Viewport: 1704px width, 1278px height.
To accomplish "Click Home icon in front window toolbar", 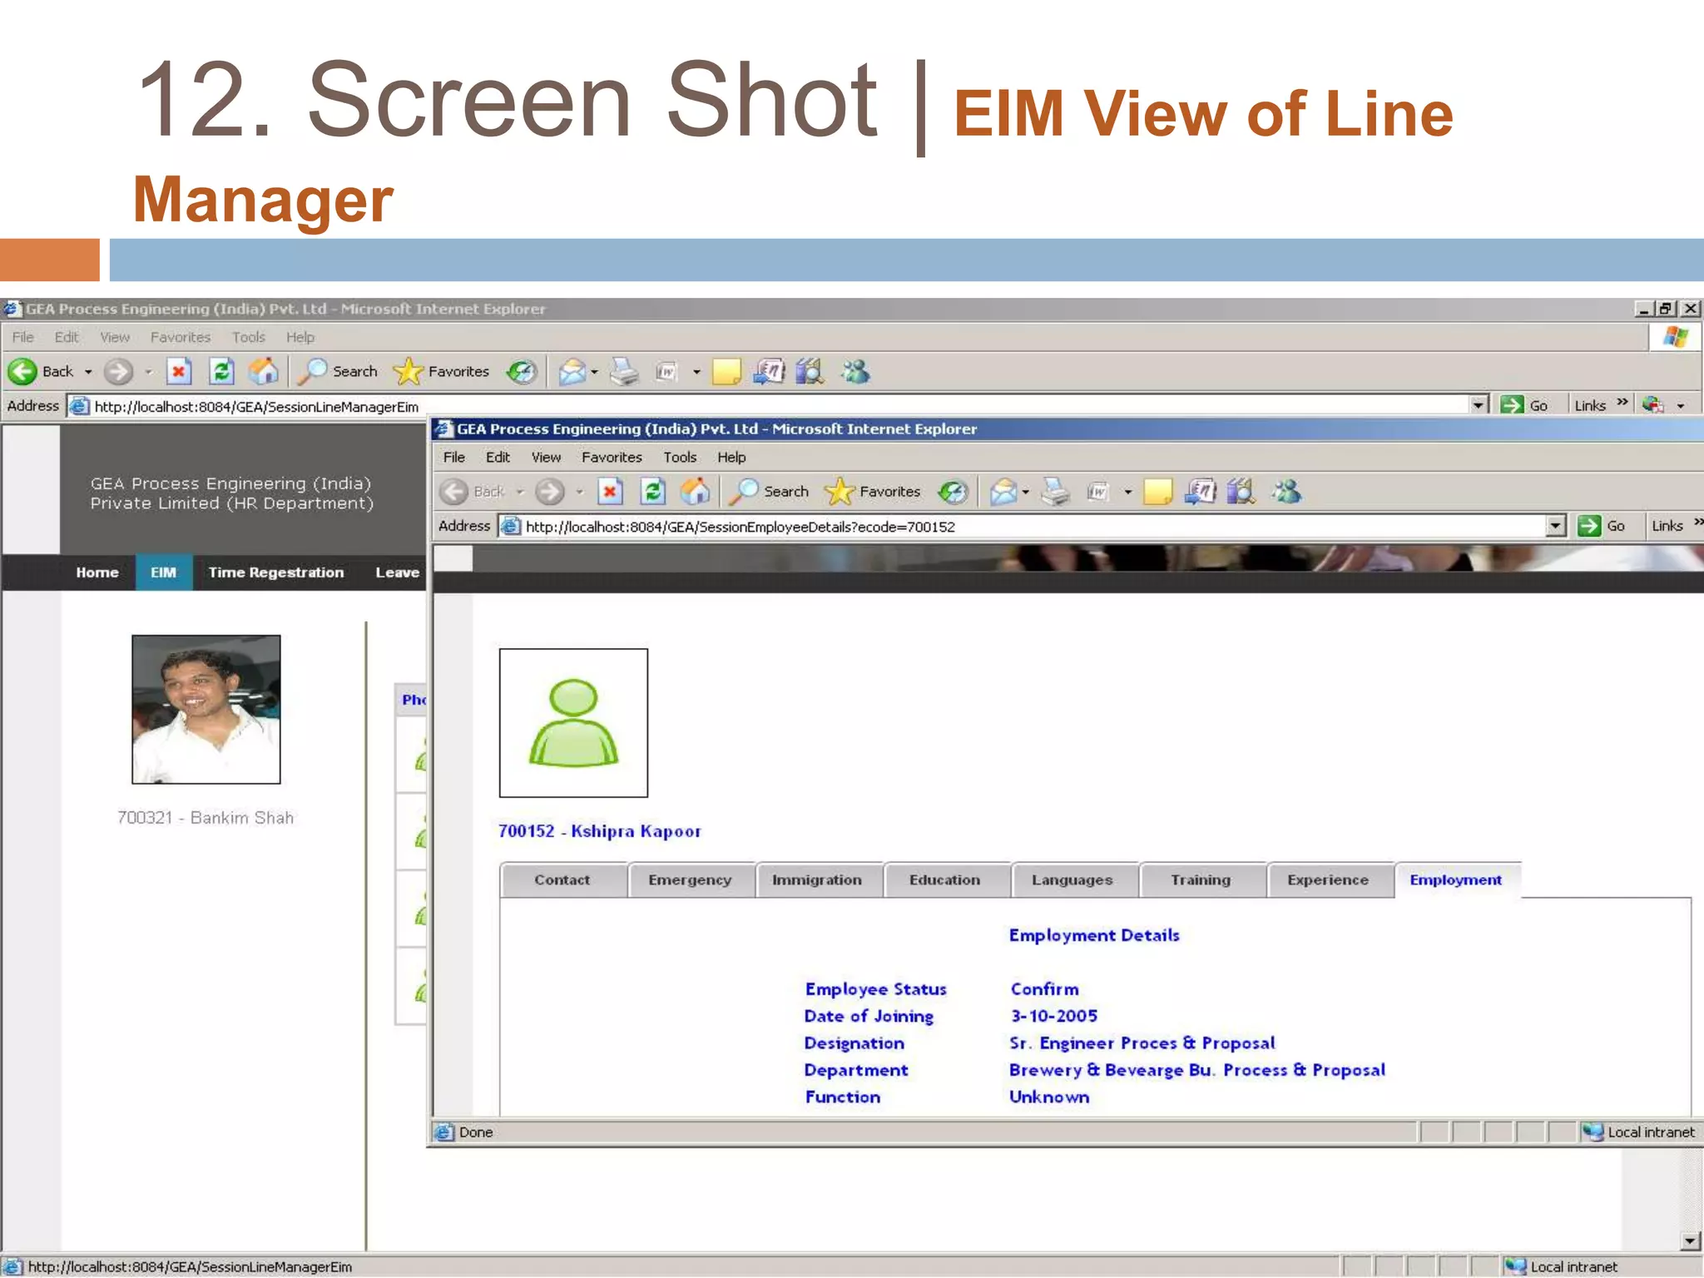I will tap(696, 492).
